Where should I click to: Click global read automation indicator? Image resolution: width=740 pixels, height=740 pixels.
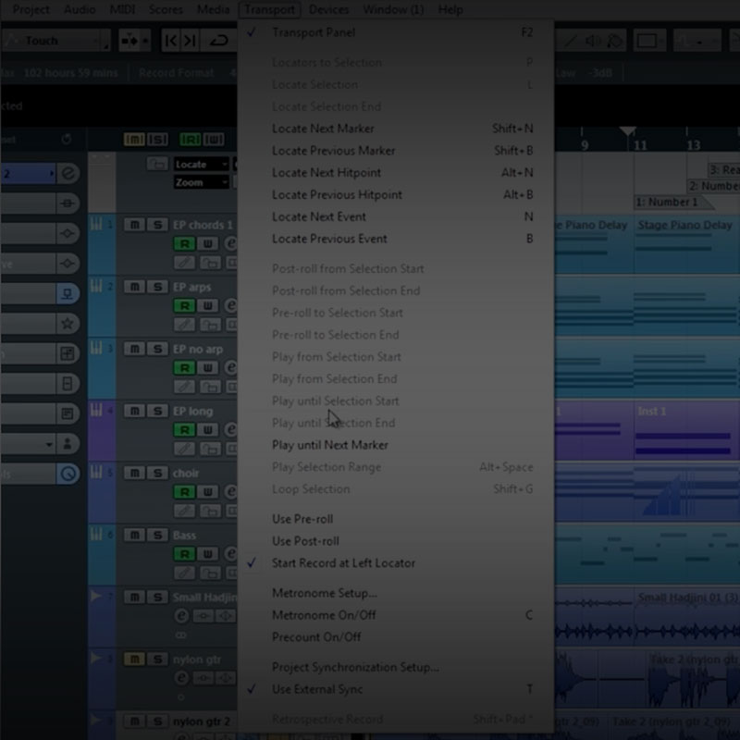coord(191,140)
